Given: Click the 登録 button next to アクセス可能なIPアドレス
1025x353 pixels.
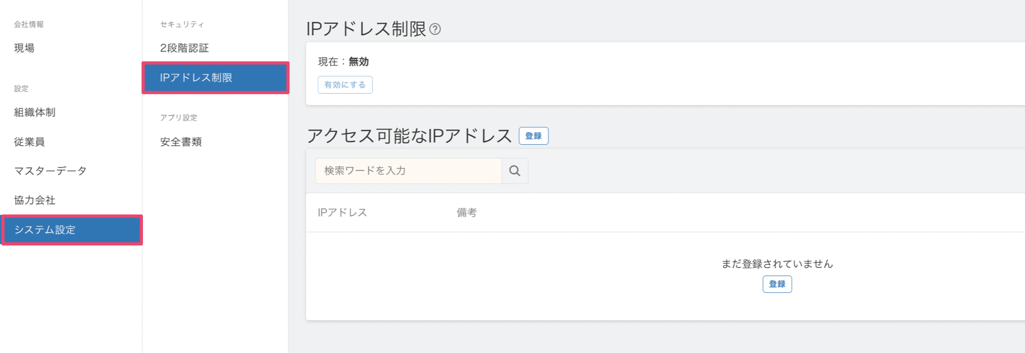Looking at the screenshot, I should point(533,136).
